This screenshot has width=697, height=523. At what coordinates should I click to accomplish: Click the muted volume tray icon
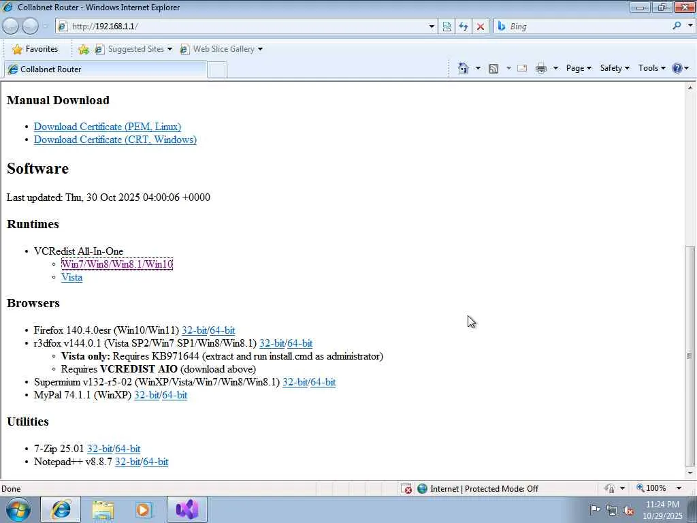pyautogui.click(x=628, y=511)
